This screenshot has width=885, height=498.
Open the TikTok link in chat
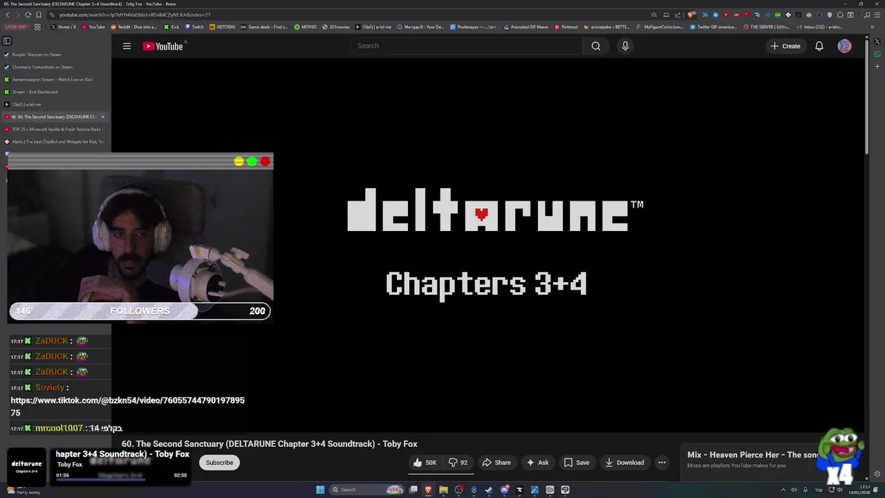point(127,407)
